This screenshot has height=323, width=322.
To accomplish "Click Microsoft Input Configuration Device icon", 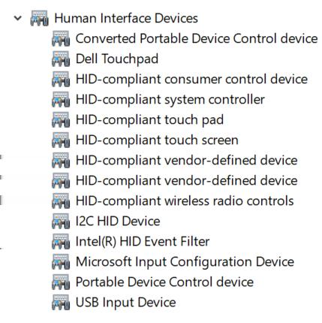I will coord(61,261).
